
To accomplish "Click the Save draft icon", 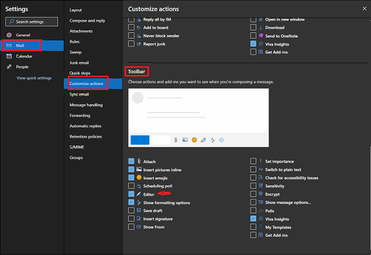I will click(139, 210).
